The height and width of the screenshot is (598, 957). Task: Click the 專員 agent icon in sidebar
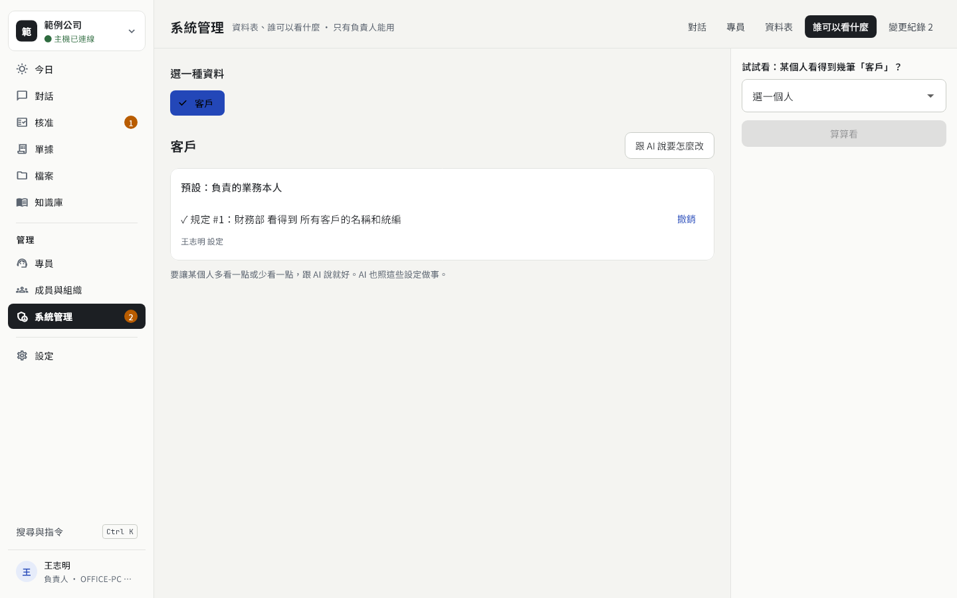click(22, 263)
